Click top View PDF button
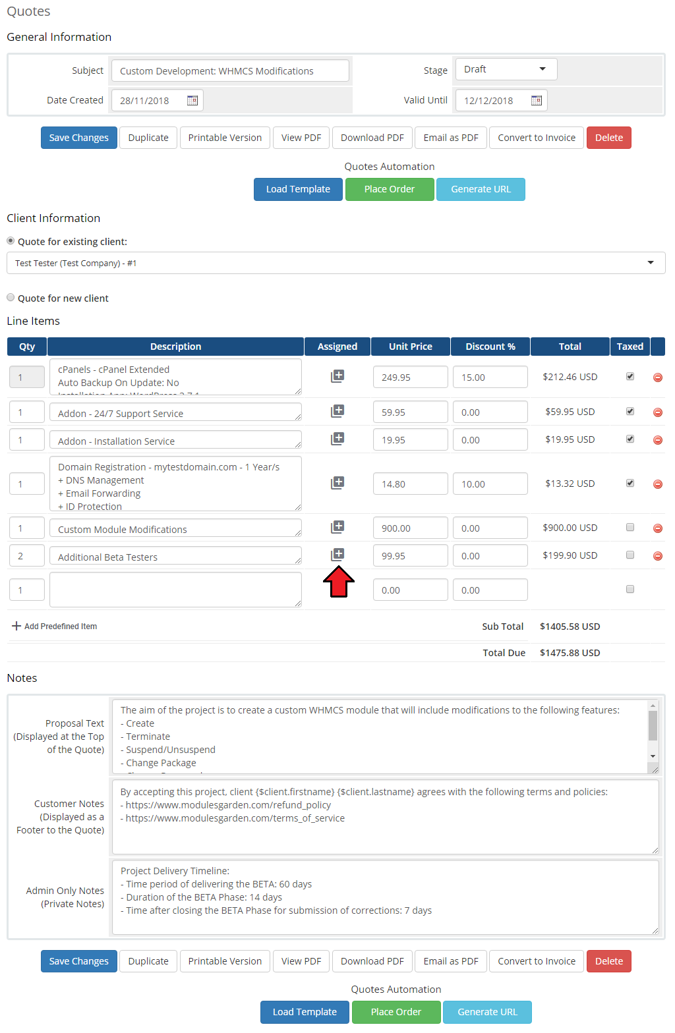Image resolution: width=675 pixels, height=1033 pixels. 301,138
